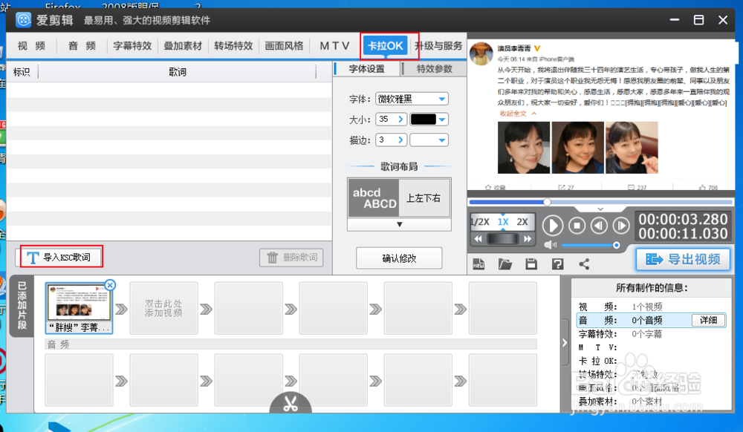Click the 详细 button in audio row

(708, 321)
